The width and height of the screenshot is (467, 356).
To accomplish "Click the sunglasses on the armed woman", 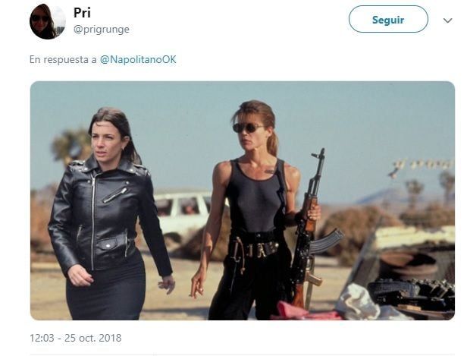I will [x=246, y=128].
